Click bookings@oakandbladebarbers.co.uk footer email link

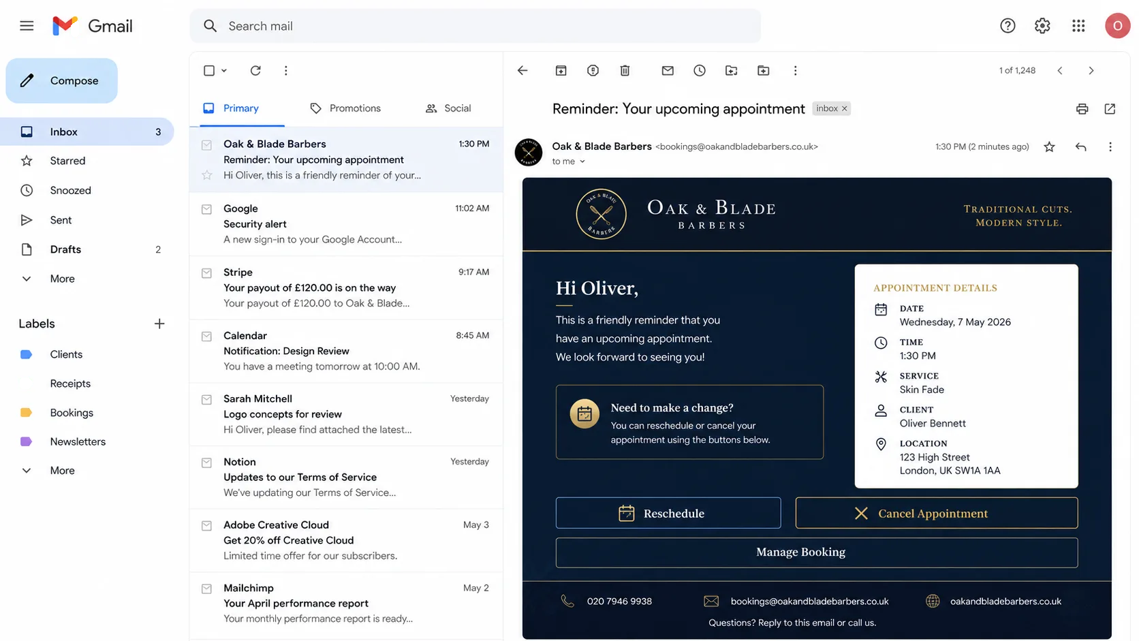[x=809, y=601]
